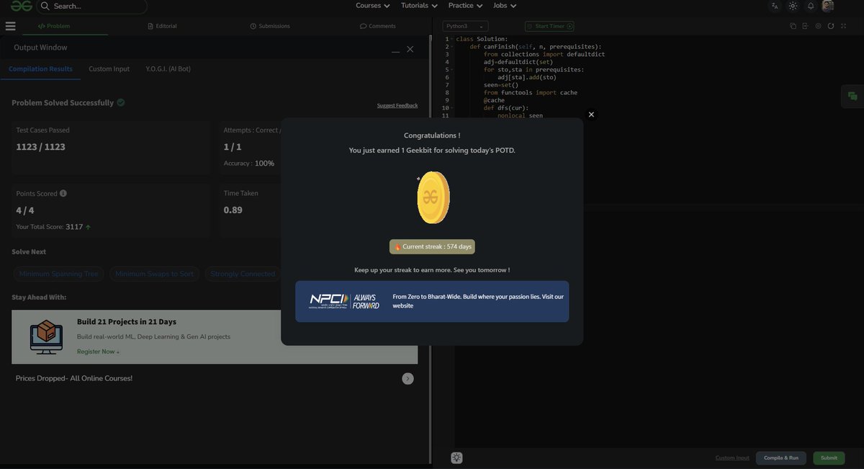Switch editor to fullscreen mode
Viewport: 864px width, 469px height.
pyautogui.click(x=844, y=26)
